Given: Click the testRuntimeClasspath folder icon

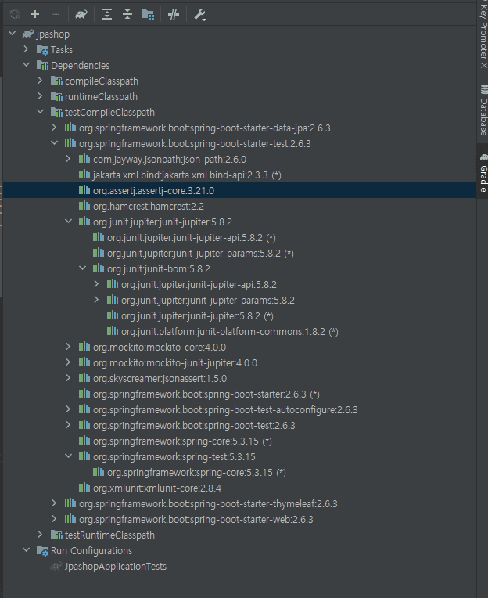Looking at the screenshot, I should pyautogui.click(x=56, y=535).
